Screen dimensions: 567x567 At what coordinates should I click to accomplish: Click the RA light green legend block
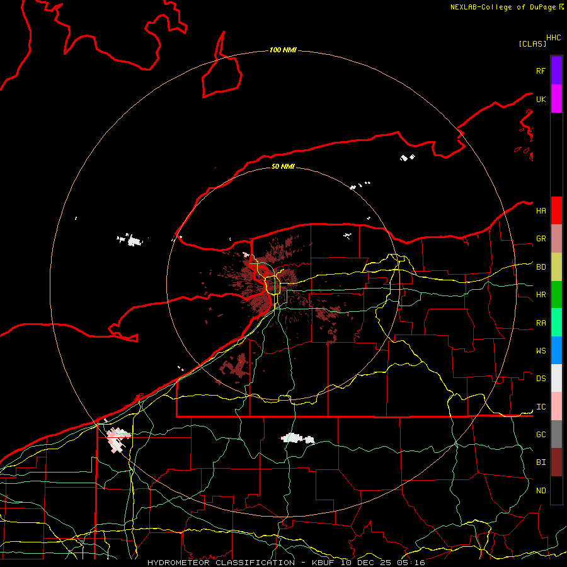tap(556, 323)
